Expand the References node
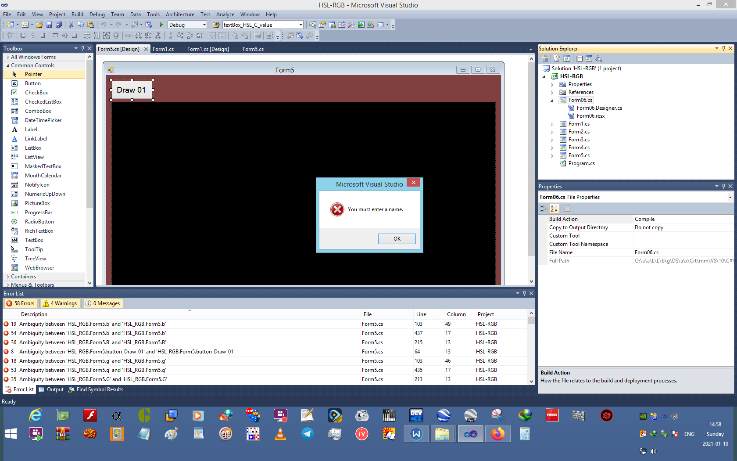The image size is (737, 461). pyautogui.click(x=552, y=93)
